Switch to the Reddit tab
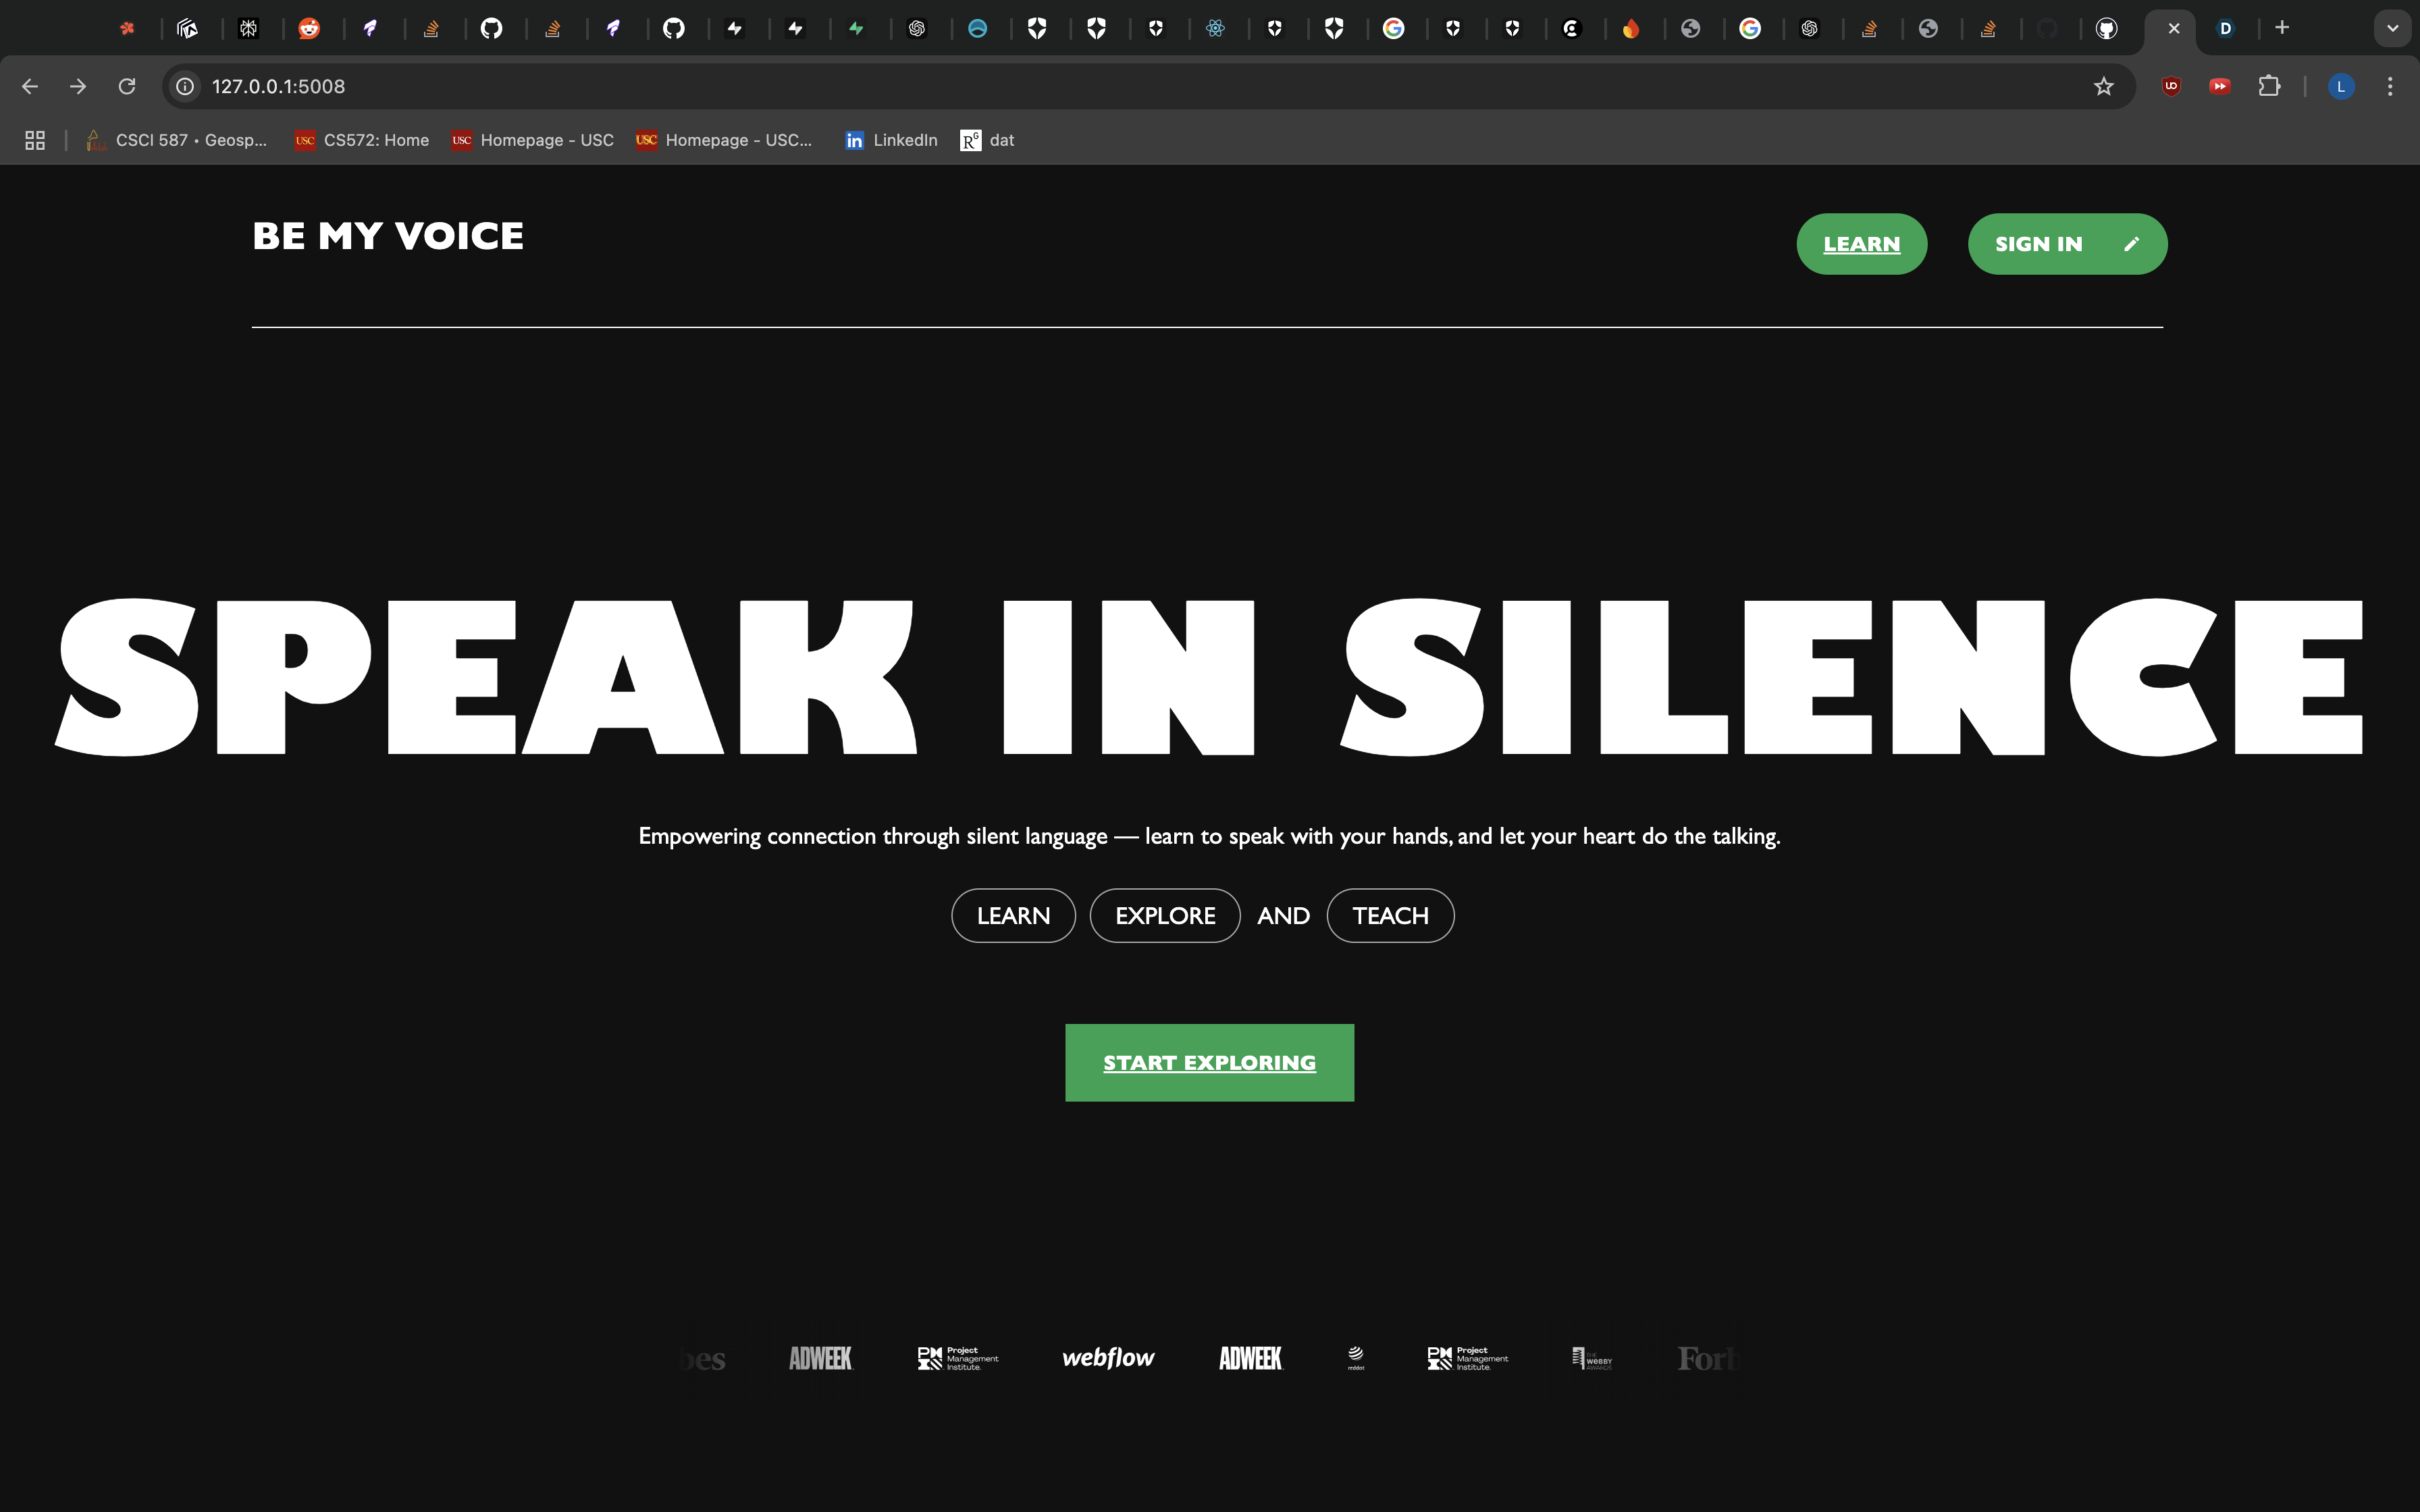 coord(309,28)
